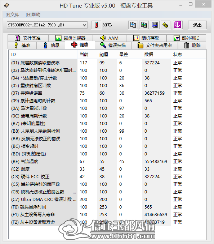The height and width of the screenshot is (244, 214).
Task: Click data value 36277159 in seek error row
Action: [155, 93]
